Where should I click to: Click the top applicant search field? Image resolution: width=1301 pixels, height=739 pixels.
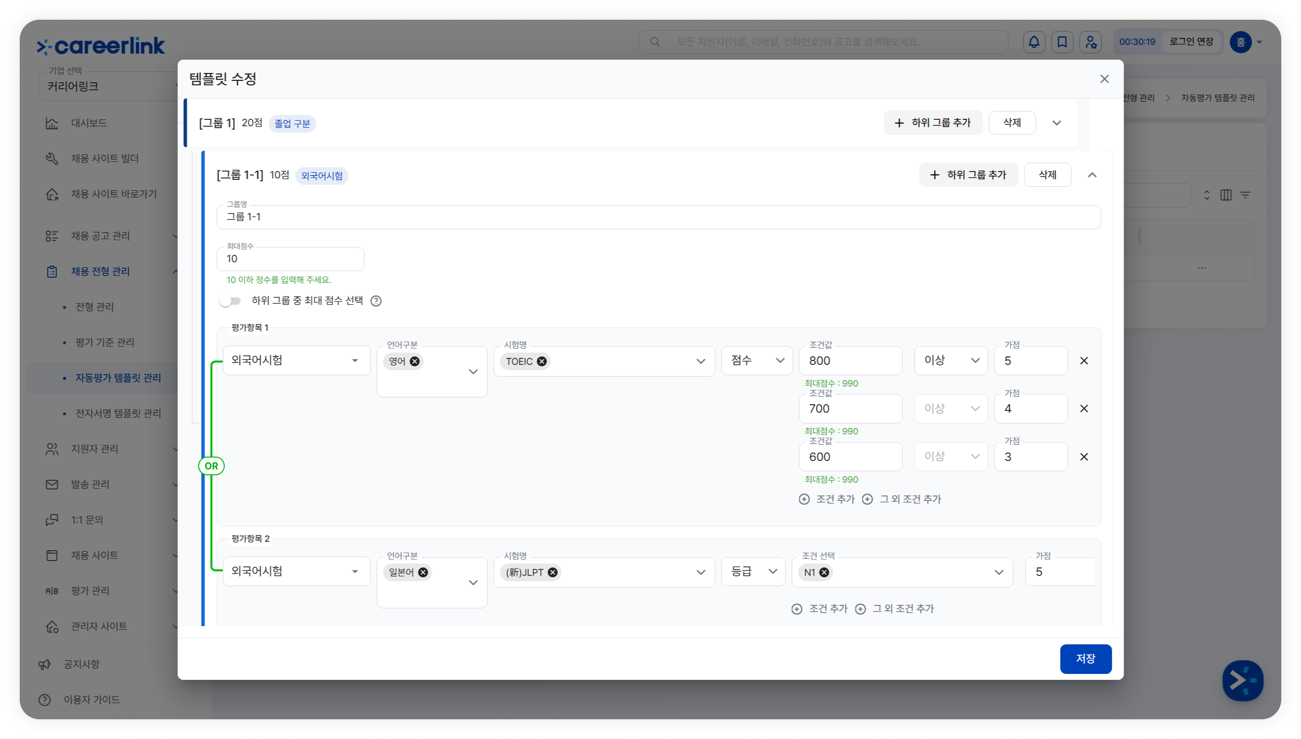click(x=823, y=41)
